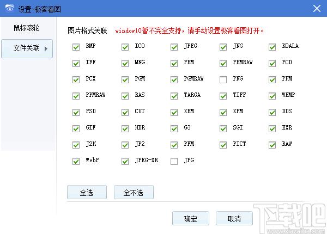
Task: Toggle the PPM checkbox
Action: (x=272, y=80)
